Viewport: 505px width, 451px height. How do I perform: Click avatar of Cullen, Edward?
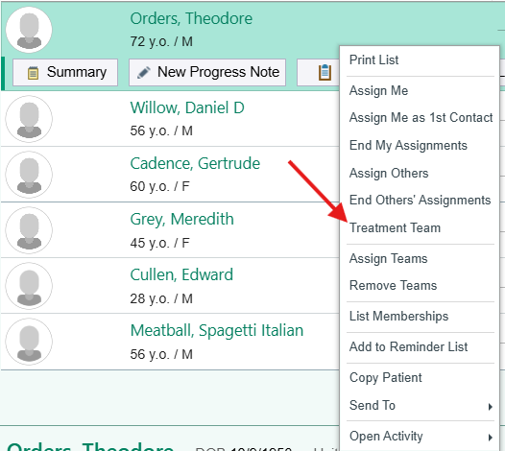(x=29, y=286)
